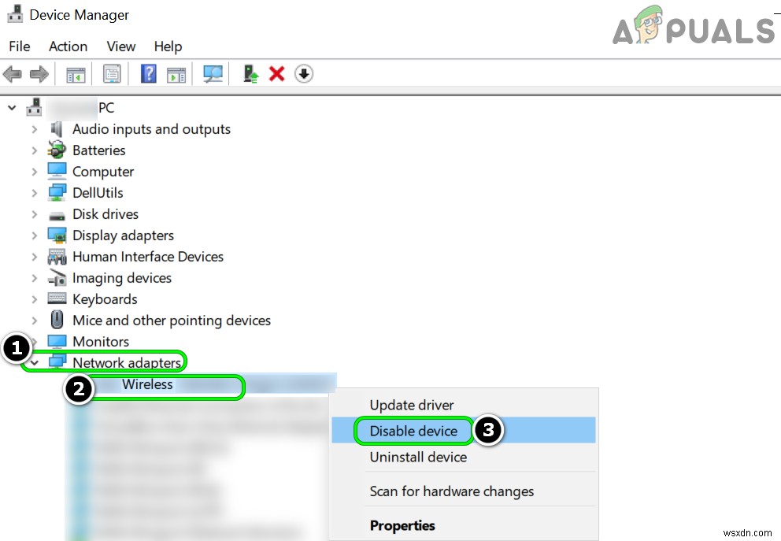Click the Back arrow in the toolbar
The width and height of the screenshot is (781, 541).
12,74
